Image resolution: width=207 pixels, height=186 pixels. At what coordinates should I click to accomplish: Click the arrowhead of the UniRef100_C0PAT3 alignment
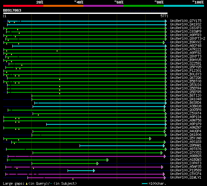pyautogui.click(x=98, y=164)
